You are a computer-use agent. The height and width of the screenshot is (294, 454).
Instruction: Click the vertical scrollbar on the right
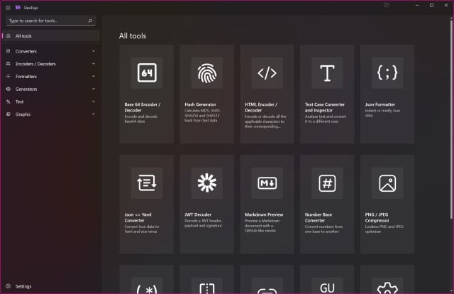tap(451, 119)
